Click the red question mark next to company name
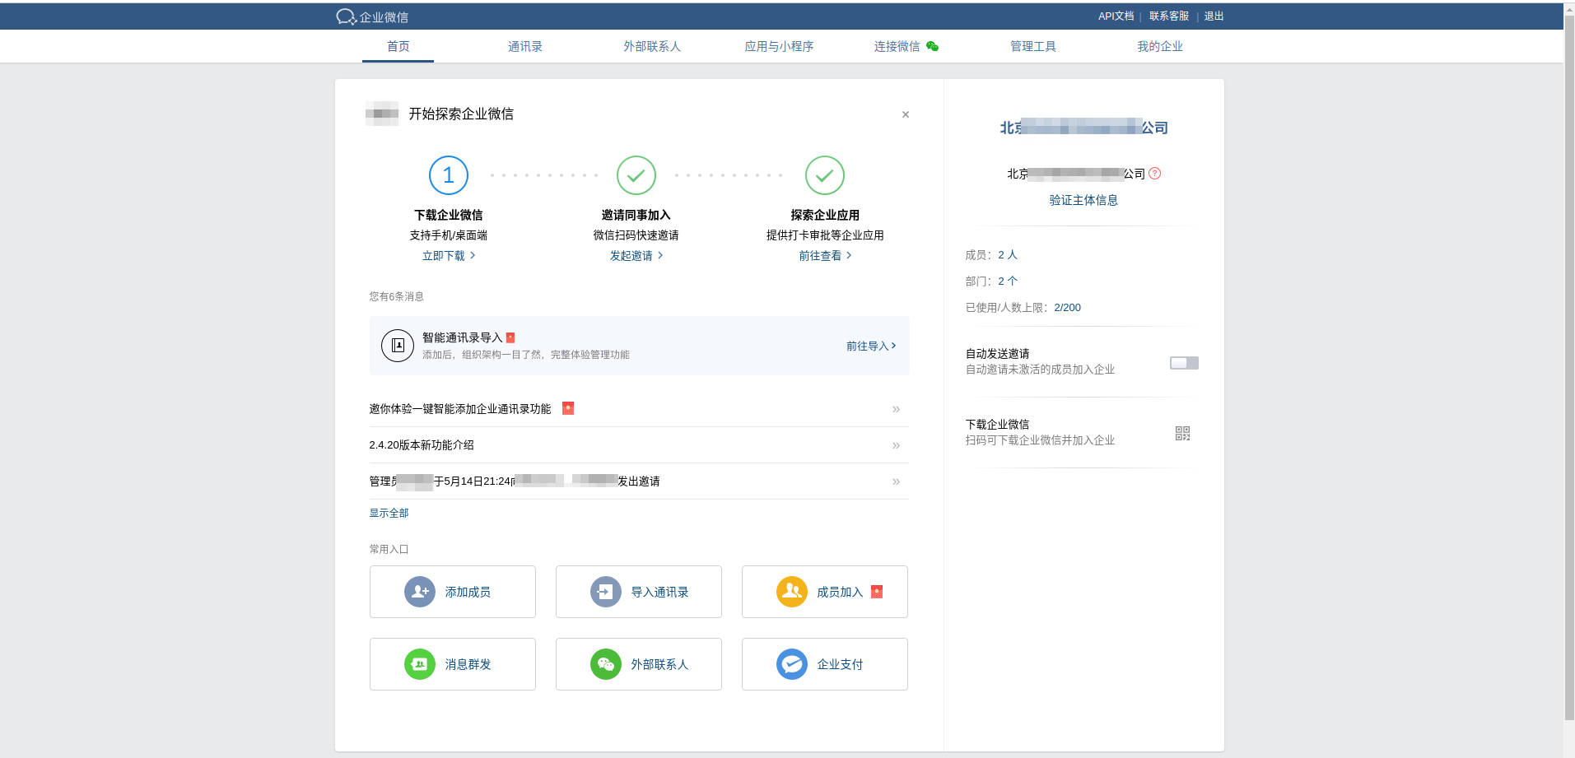This screenshot has width=1575, height=758. (1155, 174)
